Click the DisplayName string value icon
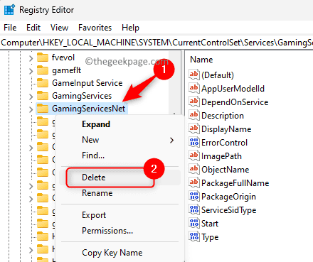The width and height of the screenshot is (313, 262). (193, 129)
